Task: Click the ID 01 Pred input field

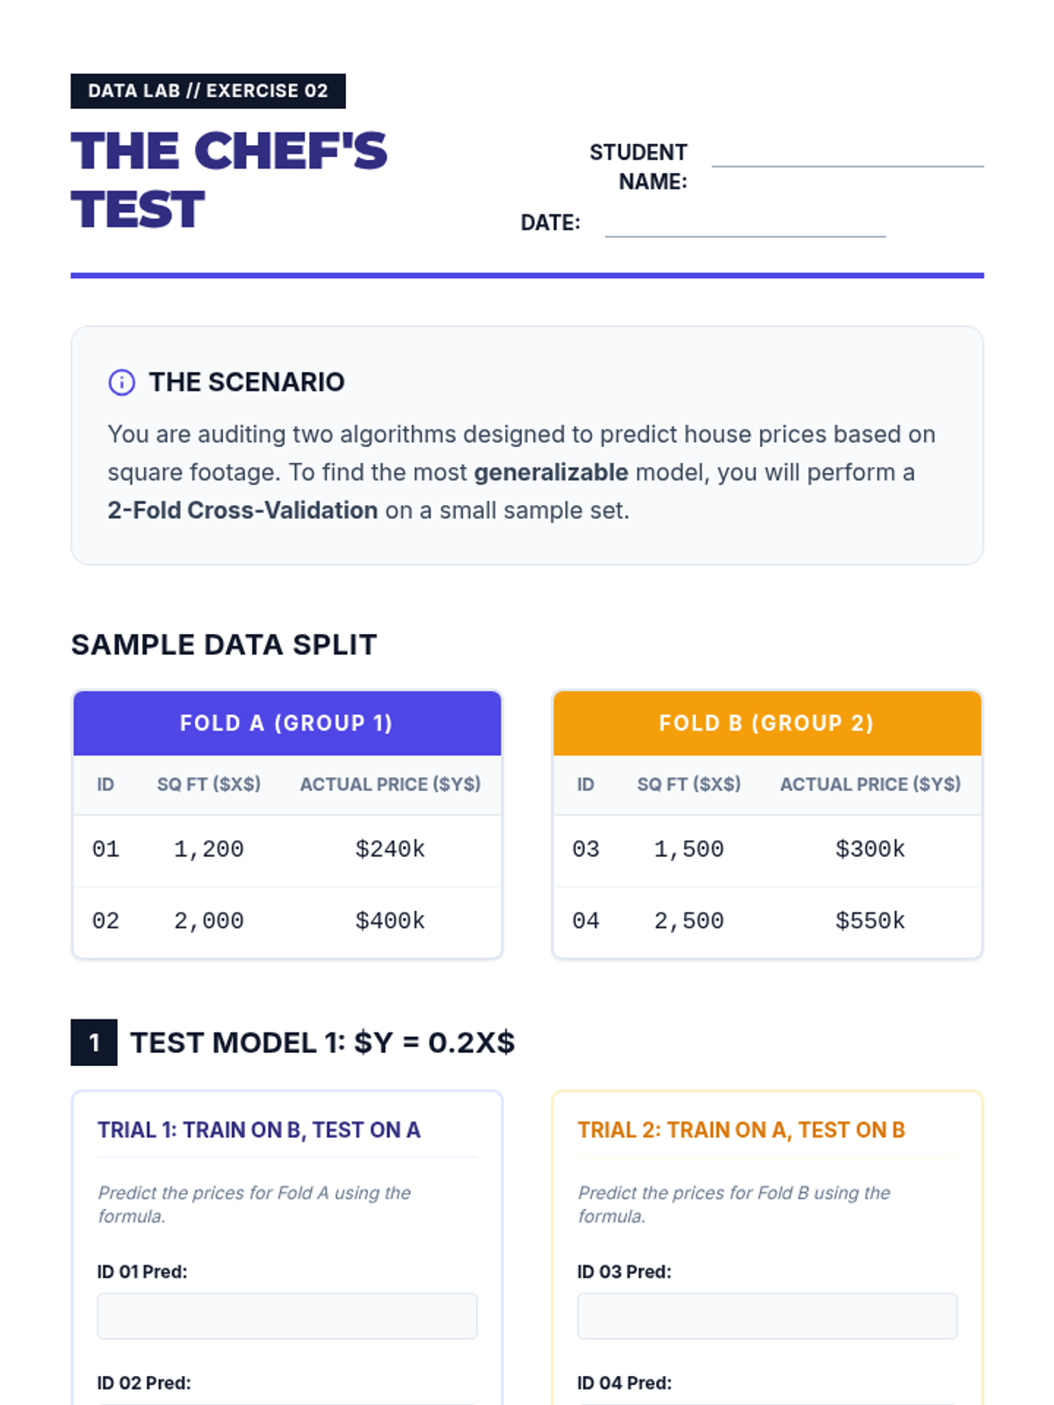Action: coord(287,1315)
